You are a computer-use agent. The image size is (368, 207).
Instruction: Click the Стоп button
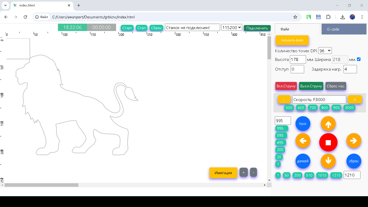click(141, 28)
